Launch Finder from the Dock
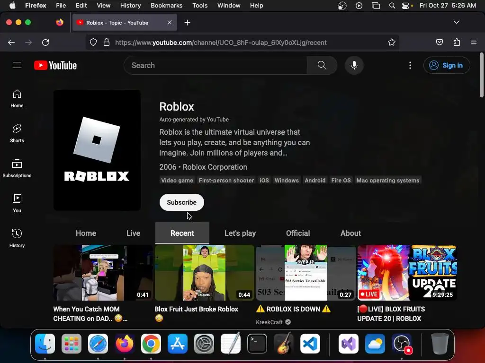 tap(45, 344)
